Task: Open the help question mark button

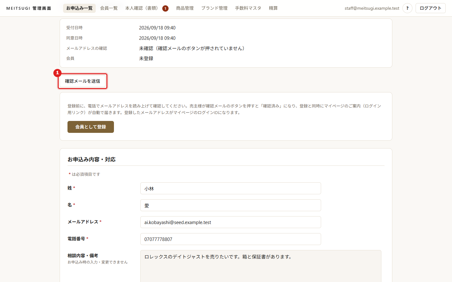Action: [x=407, y=8]
